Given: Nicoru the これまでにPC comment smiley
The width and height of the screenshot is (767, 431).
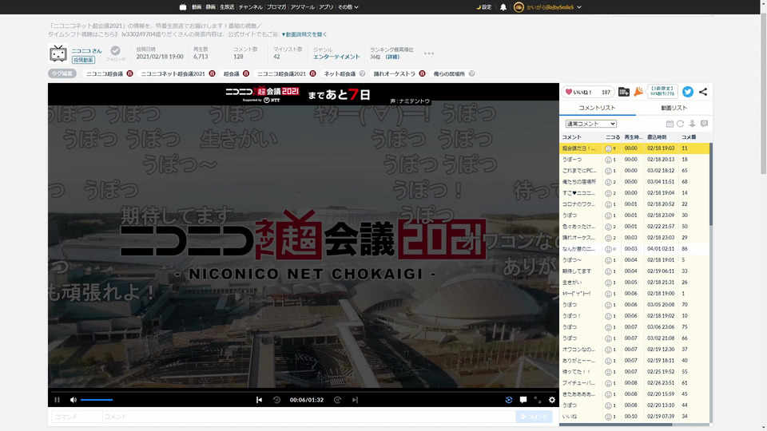Looking at the screenshot, I should [x=608, y=171].
